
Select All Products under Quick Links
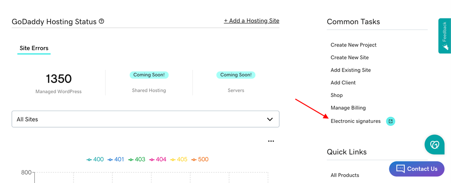point(345,175)
